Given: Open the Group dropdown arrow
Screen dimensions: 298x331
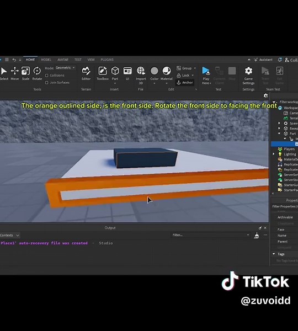Looking at the screenshot, I should click(x=195, y=68).
